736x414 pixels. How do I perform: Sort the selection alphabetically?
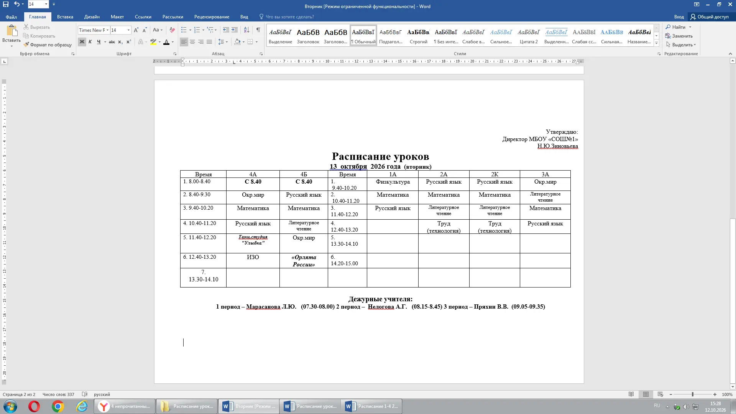tap(246, 30)
